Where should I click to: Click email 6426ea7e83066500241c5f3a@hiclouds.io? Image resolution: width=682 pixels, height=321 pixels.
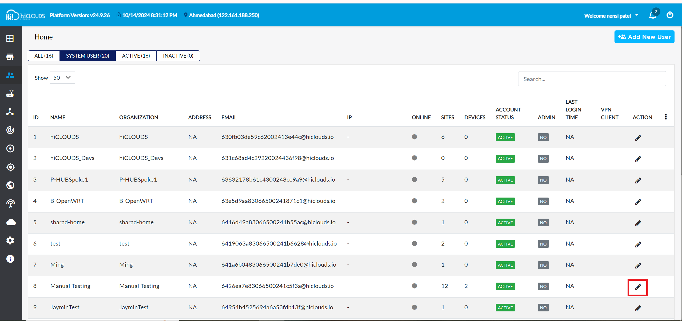tap(277, 286)
